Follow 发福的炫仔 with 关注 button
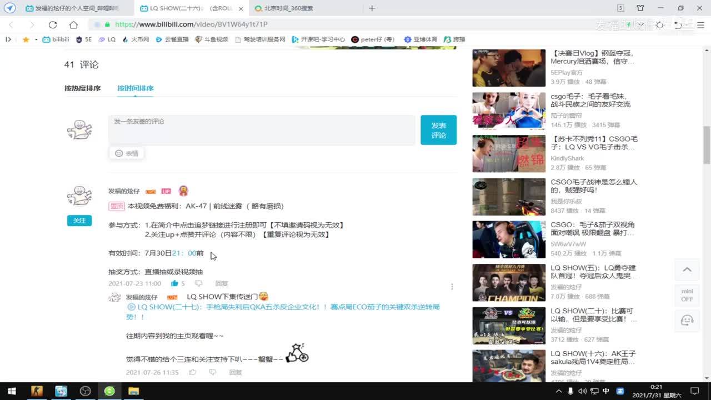This screenshot has height=400, width=711. [79, 221]
